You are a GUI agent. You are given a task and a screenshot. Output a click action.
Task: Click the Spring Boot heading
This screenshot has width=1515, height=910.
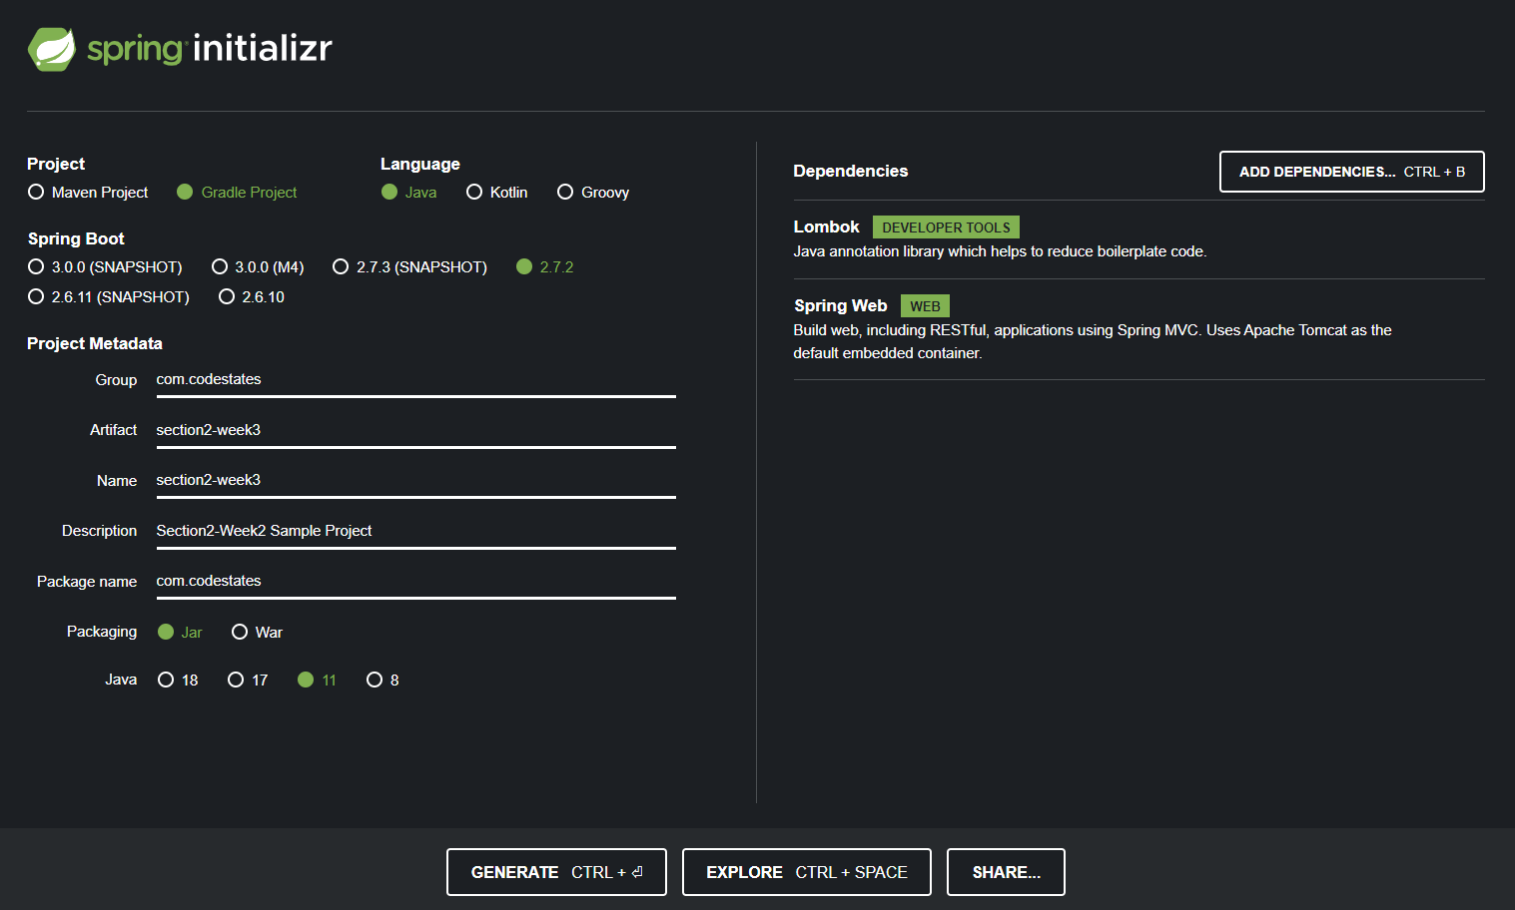(76, 238)
